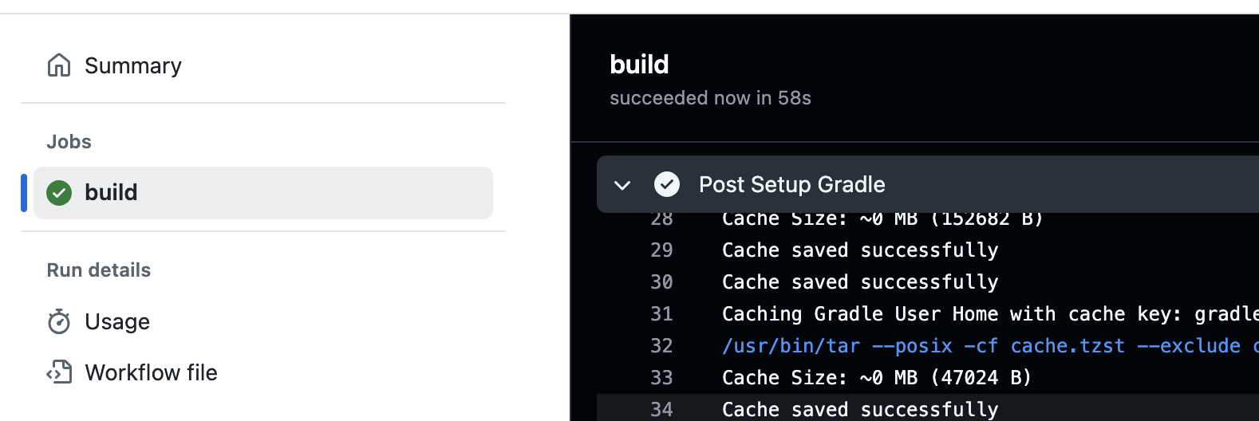1259x421 pixels.
Task: Click the Cache Size 47024 B line
Action: 877,378
